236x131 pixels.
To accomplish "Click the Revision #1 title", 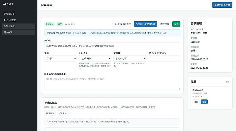I will pos(198,90).
